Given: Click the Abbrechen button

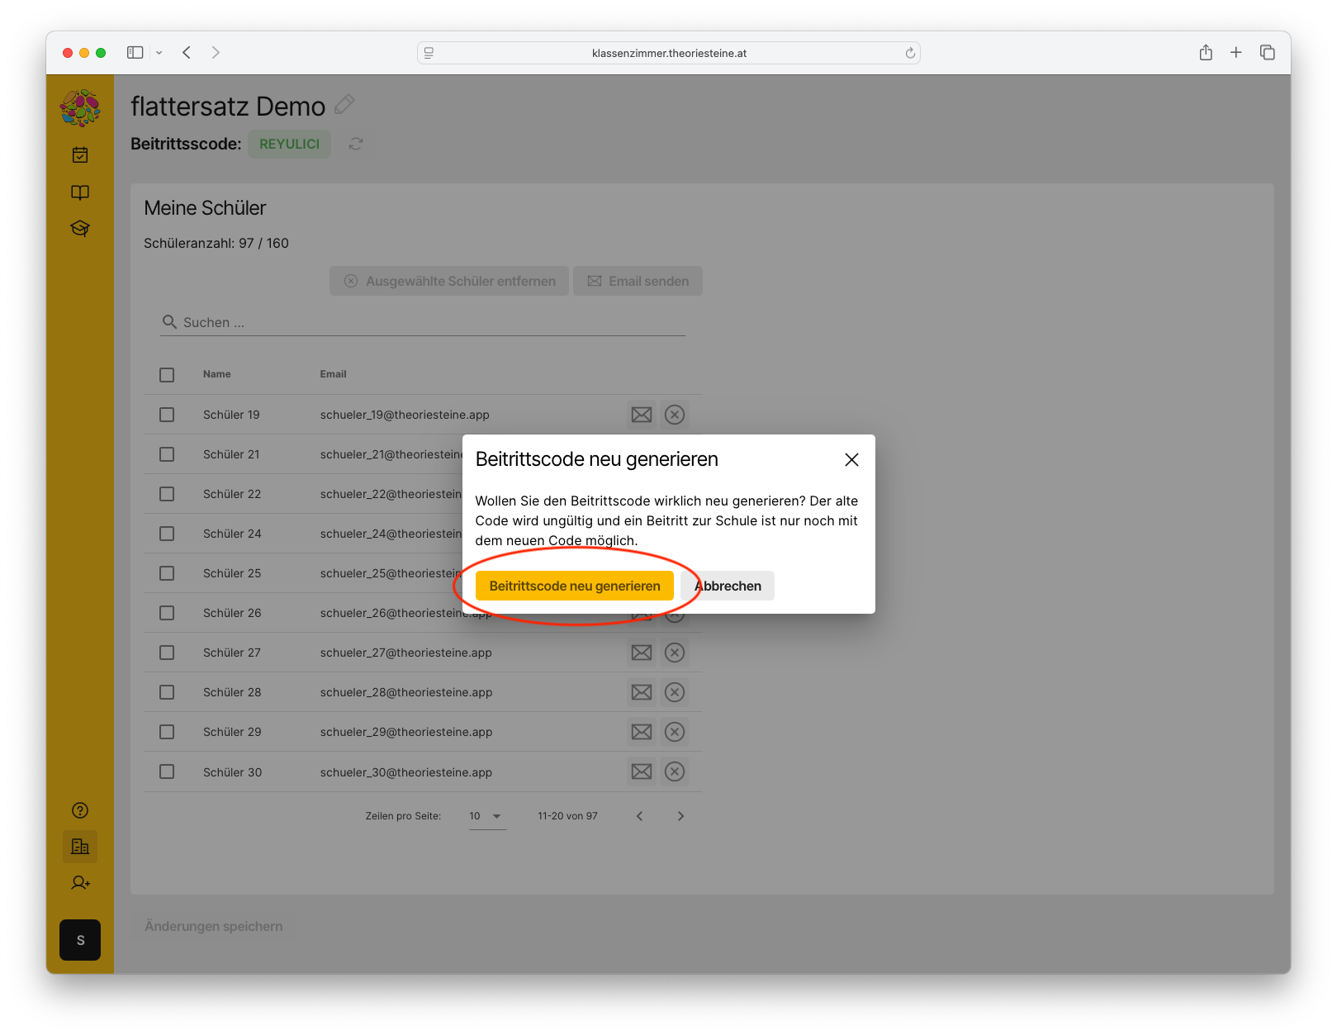Looking at the screenshot, I should pos(728,586).
